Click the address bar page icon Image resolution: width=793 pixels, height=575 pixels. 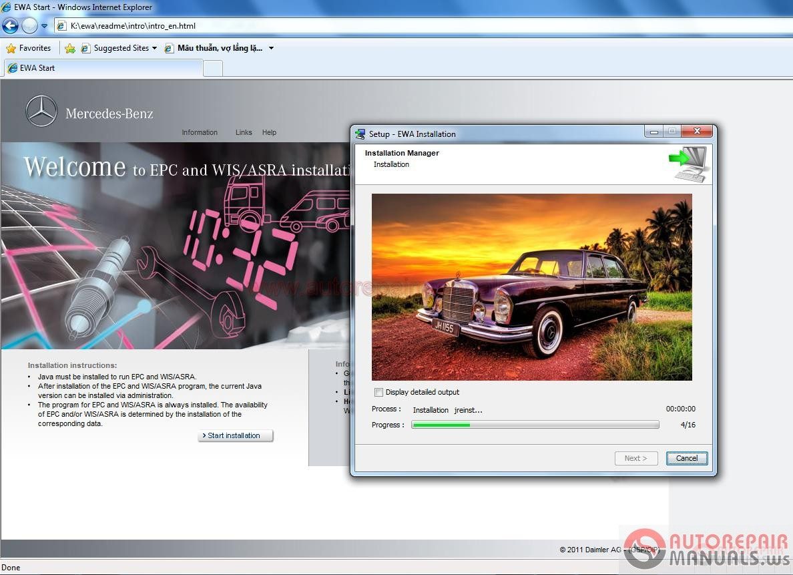[61, 26]
